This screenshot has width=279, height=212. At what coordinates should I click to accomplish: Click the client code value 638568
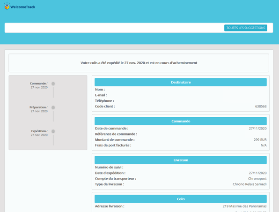[261, 106]
